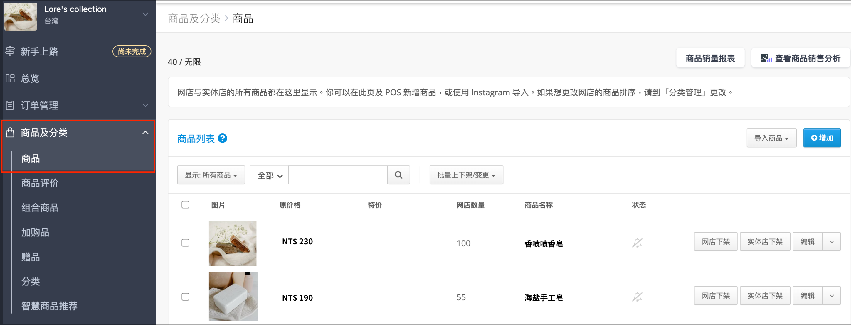Click 网店下架 for 香喷喷香皂
851x325 pixels.
(x=716, y=242)
